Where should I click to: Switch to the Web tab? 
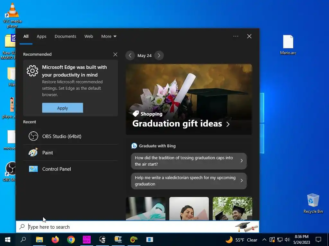[89, 37]
